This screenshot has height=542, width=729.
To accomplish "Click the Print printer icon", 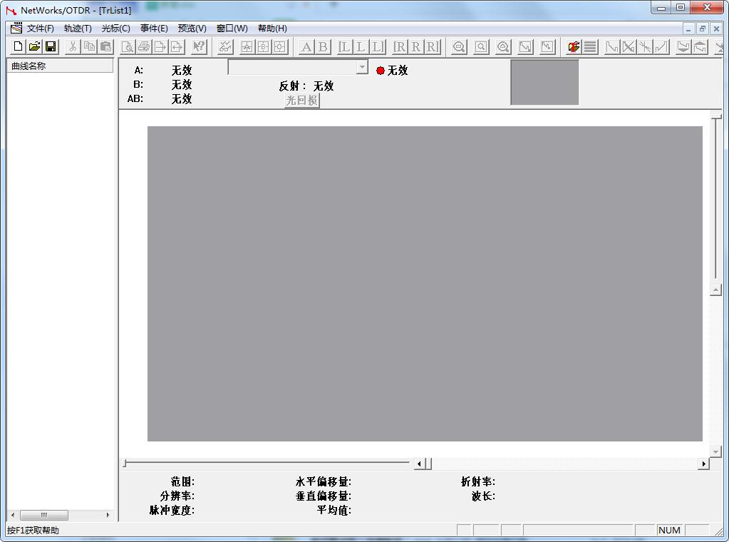I will point(144,46).
